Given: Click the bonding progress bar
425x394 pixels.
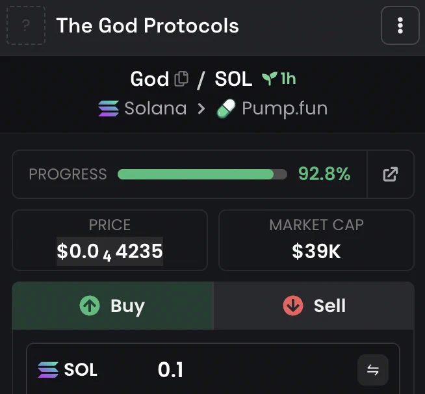Looking at the screenshot, I should click(202, 174).
